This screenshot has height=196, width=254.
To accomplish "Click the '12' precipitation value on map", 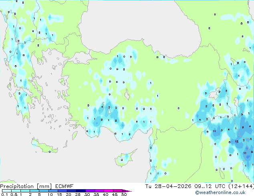I will [237, 142].
